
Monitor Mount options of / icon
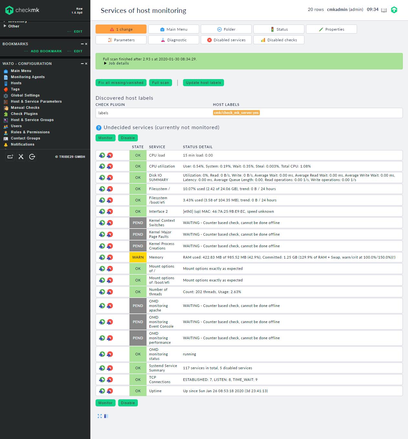[x=102, y=269]
